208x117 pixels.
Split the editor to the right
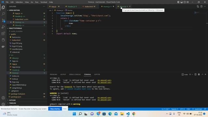click(201, 6)
